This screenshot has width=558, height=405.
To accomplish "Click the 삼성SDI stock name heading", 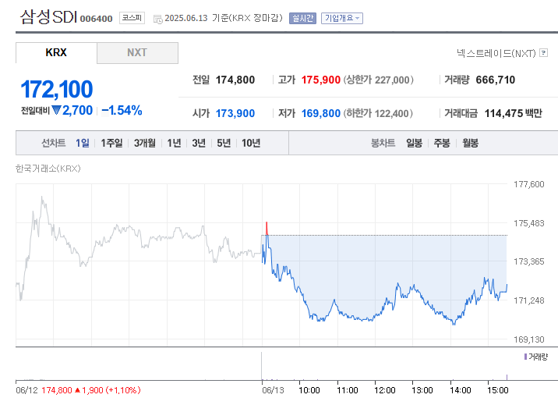I will 48,16.
